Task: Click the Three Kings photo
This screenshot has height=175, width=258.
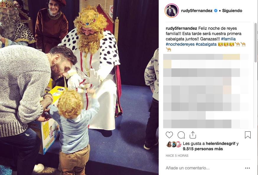Action: pos(79,87)
